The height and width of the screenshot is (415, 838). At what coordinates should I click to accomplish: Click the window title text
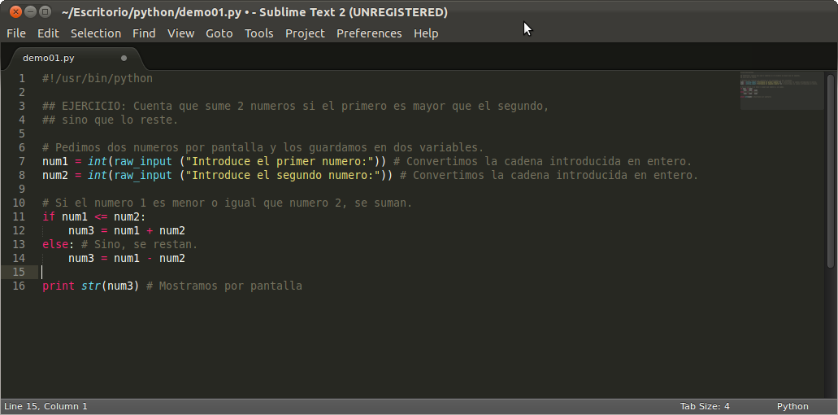pyautogui.click(x=254, y=11)
